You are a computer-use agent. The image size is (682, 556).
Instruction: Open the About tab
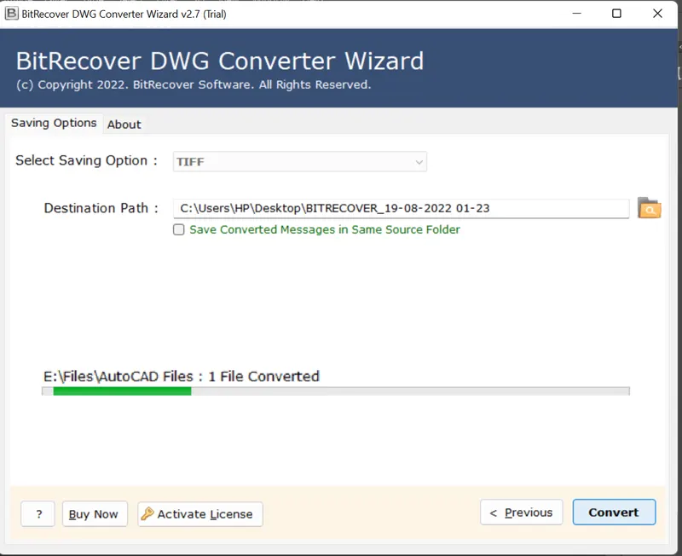click(x=124, y=125)
